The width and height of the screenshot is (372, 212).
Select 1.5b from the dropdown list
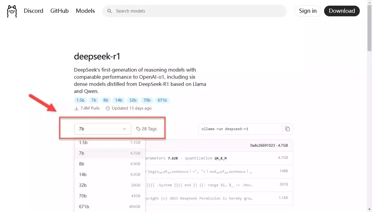(110, 143)
